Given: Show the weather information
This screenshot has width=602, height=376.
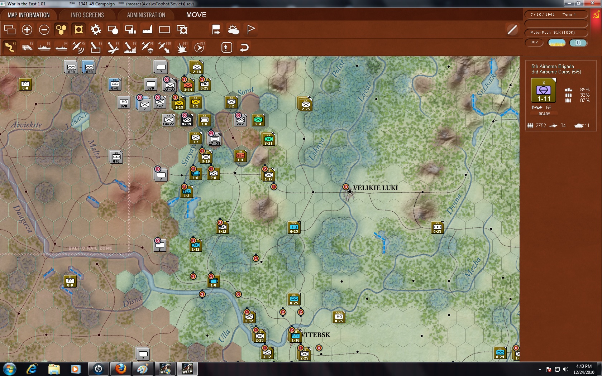Looking at the screenshot, I should click(234, 30).
